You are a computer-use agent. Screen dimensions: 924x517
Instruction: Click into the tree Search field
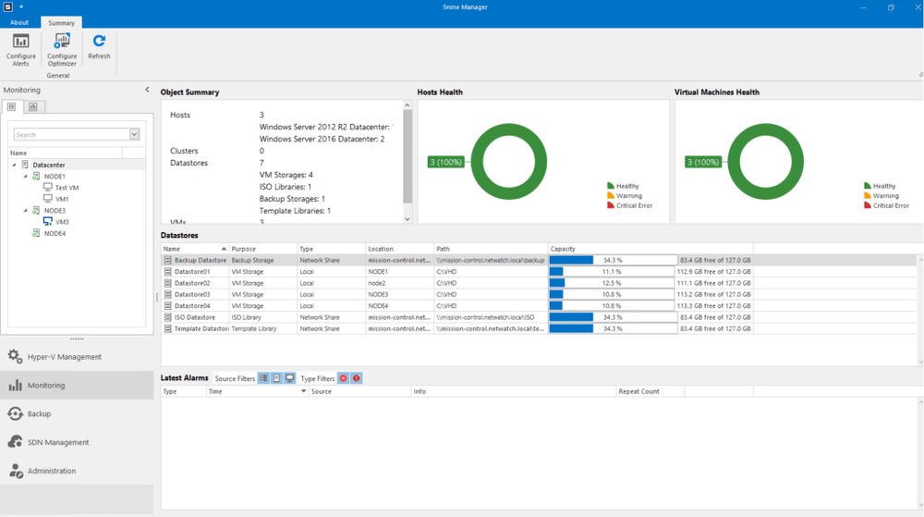pyautogui.click(x=71, y=134)
